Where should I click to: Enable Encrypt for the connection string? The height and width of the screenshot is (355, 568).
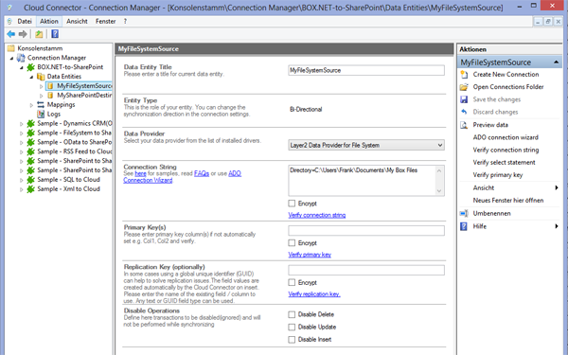pos(292,204)
